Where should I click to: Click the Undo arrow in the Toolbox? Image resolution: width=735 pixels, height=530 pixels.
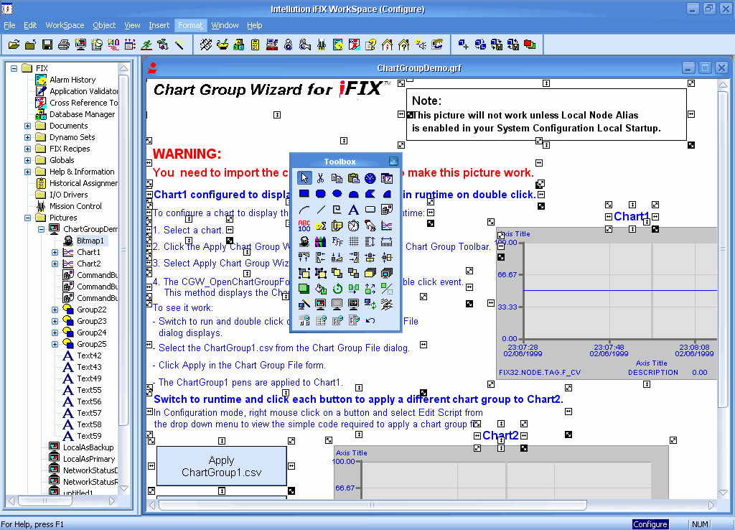[370, 320]
